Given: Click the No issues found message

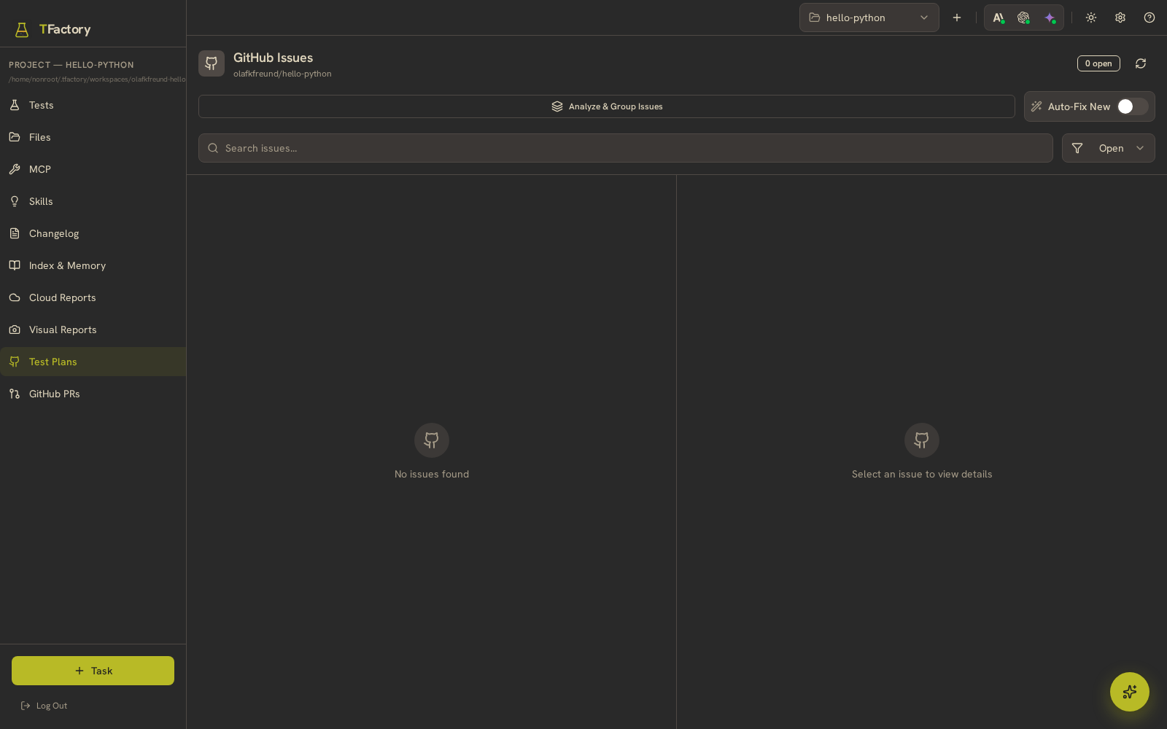Looking at the screenshot, I should coord(432,474).
